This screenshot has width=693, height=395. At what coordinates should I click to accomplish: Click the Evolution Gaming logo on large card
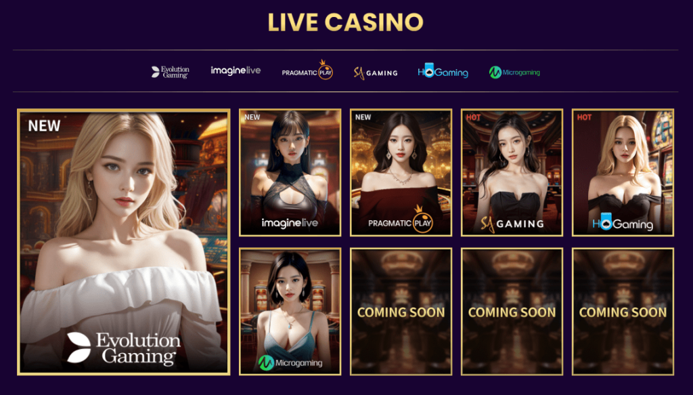tap(125, 348)
